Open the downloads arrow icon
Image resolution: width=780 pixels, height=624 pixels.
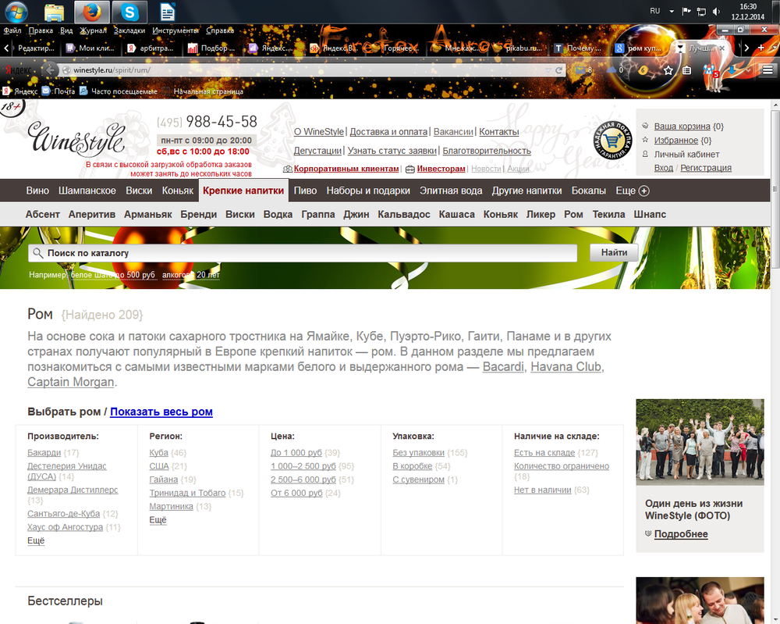[732, 70]
